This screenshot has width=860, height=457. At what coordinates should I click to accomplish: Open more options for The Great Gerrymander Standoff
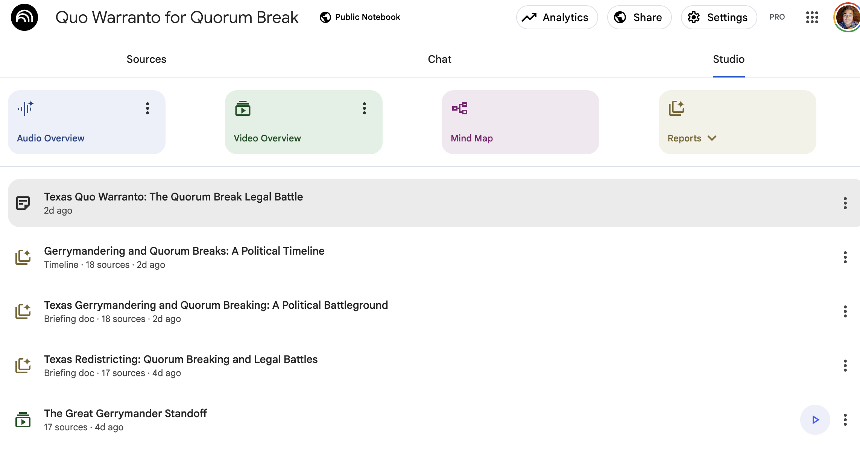845,420
